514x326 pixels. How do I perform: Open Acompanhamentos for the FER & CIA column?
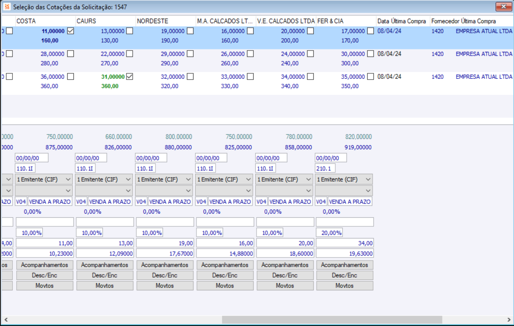pyautogui.click(x=344, y=265)
